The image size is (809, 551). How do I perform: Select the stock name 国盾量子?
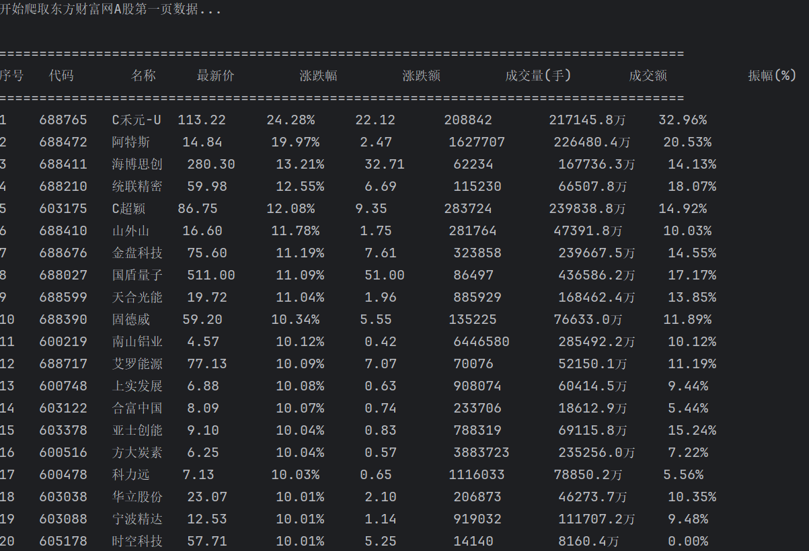point(137,275)
